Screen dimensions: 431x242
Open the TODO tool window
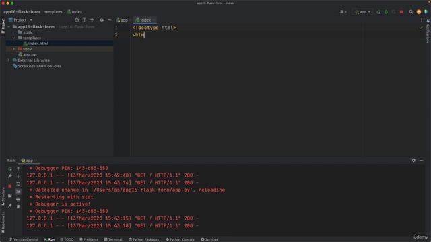point(67,239)
